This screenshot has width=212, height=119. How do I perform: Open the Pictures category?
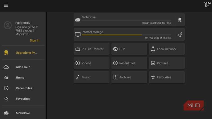tap(167, 63)
